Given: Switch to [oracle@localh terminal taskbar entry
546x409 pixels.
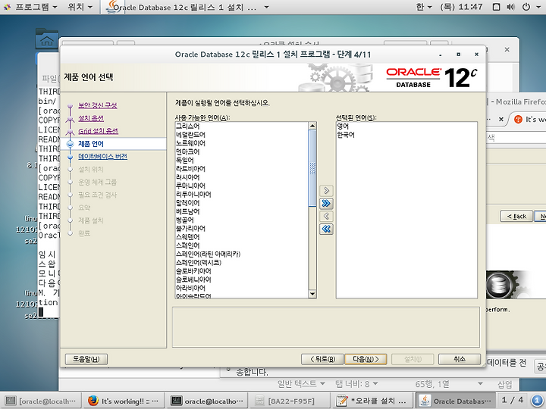Looking at the screenshot, I should point(41,401).
